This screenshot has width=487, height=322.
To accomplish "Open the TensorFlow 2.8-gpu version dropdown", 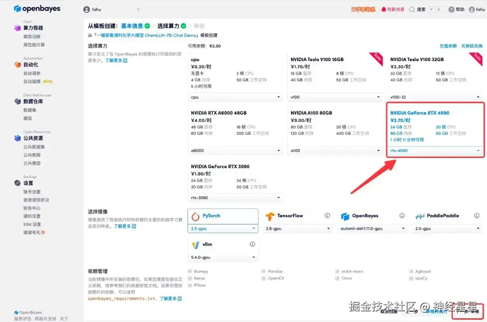I will [298, 228].
